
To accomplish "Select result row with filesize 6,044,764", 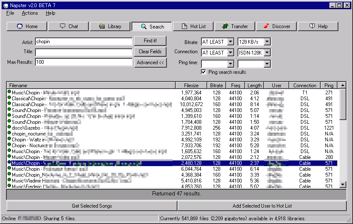I will click(x=172, y=169).
